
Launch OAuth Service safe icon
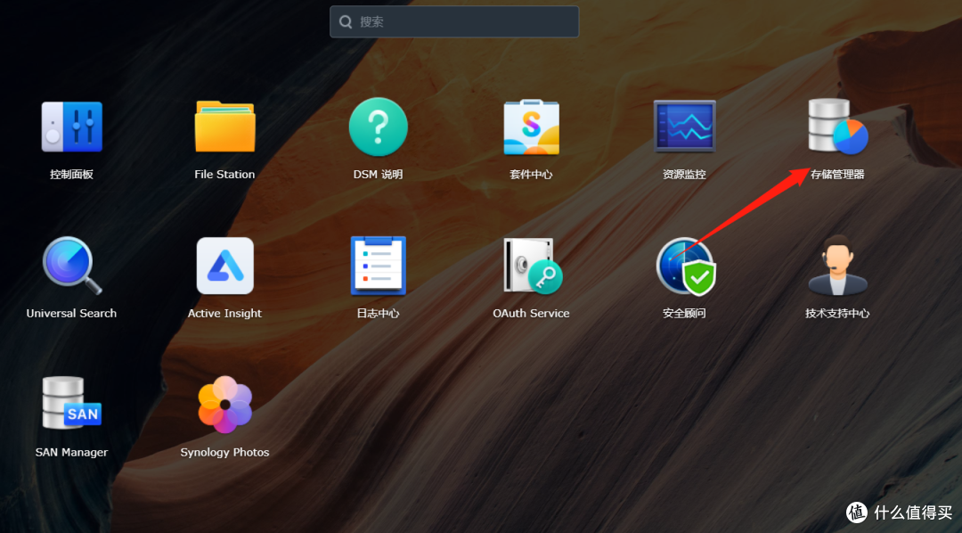[531, 266]
